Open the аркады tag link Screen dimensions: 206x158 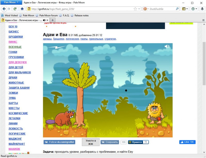[x=47, y=39]
